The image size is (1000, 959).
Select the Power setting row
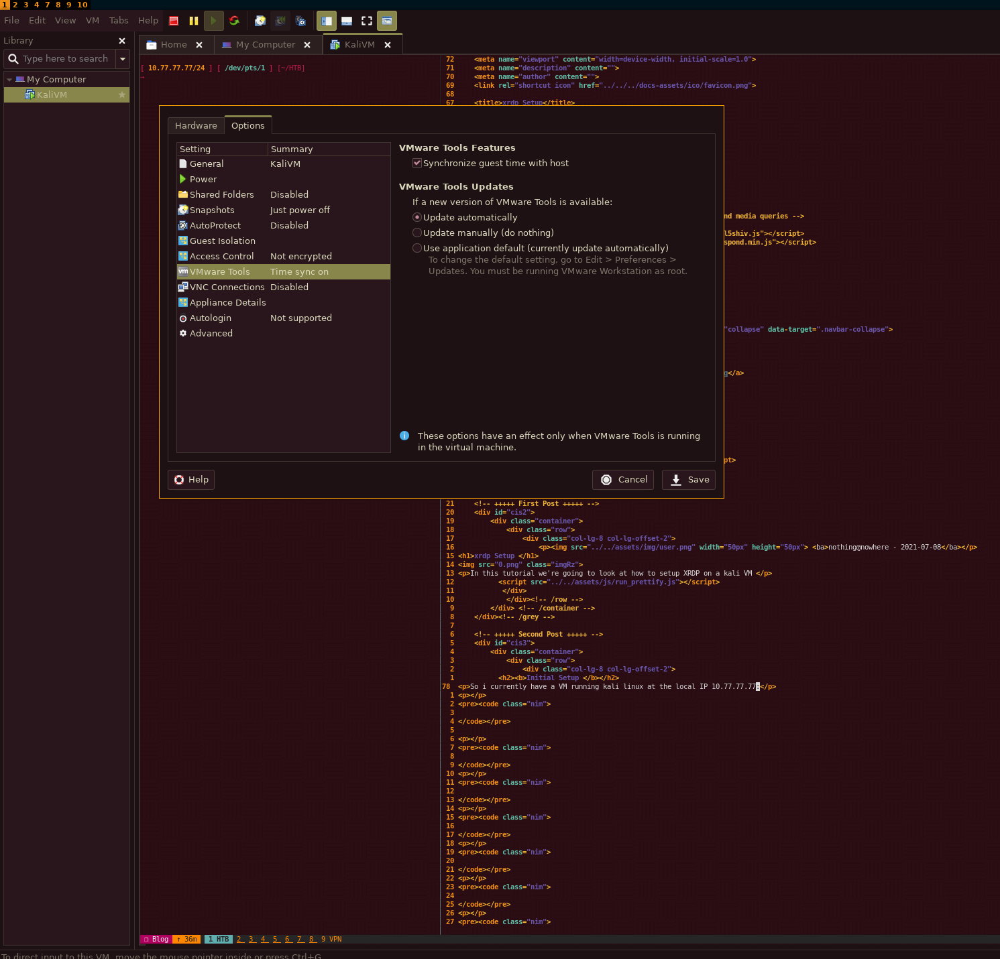tap(283, 179)
